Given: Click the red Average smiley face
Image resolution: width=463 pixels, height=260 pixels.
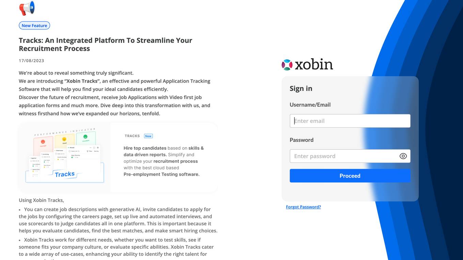Looking at the screenshot, I should tap(43, 142).
